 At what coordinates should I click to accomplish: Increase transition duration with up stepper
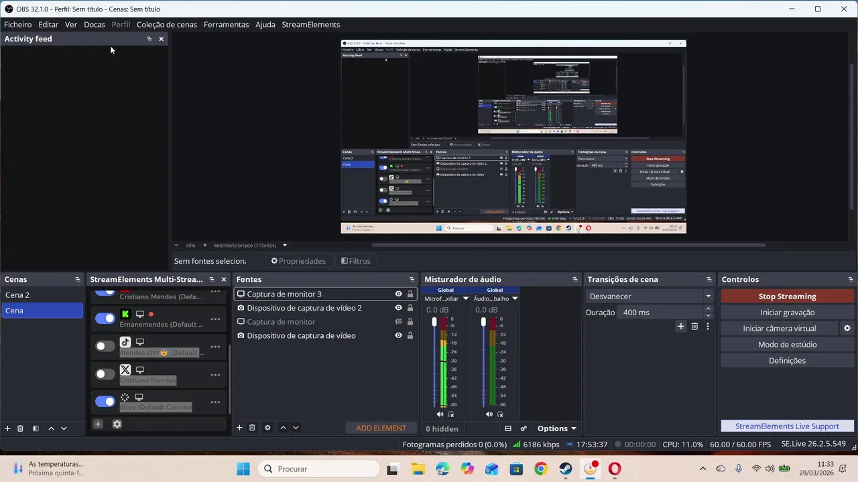[x=708, y=309]
